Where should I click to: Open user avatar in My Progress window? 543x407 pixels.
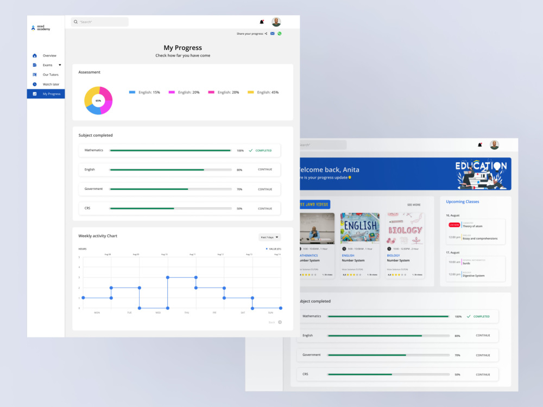pyautogui.click(x=276, y=22)
